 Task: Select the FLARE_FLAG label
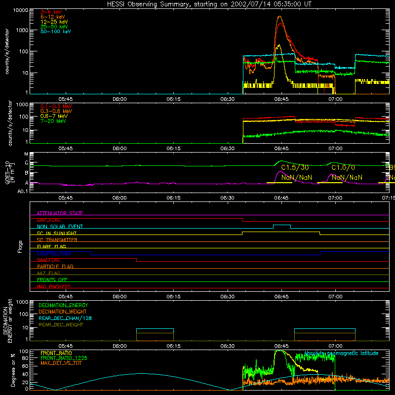[51, 246]
